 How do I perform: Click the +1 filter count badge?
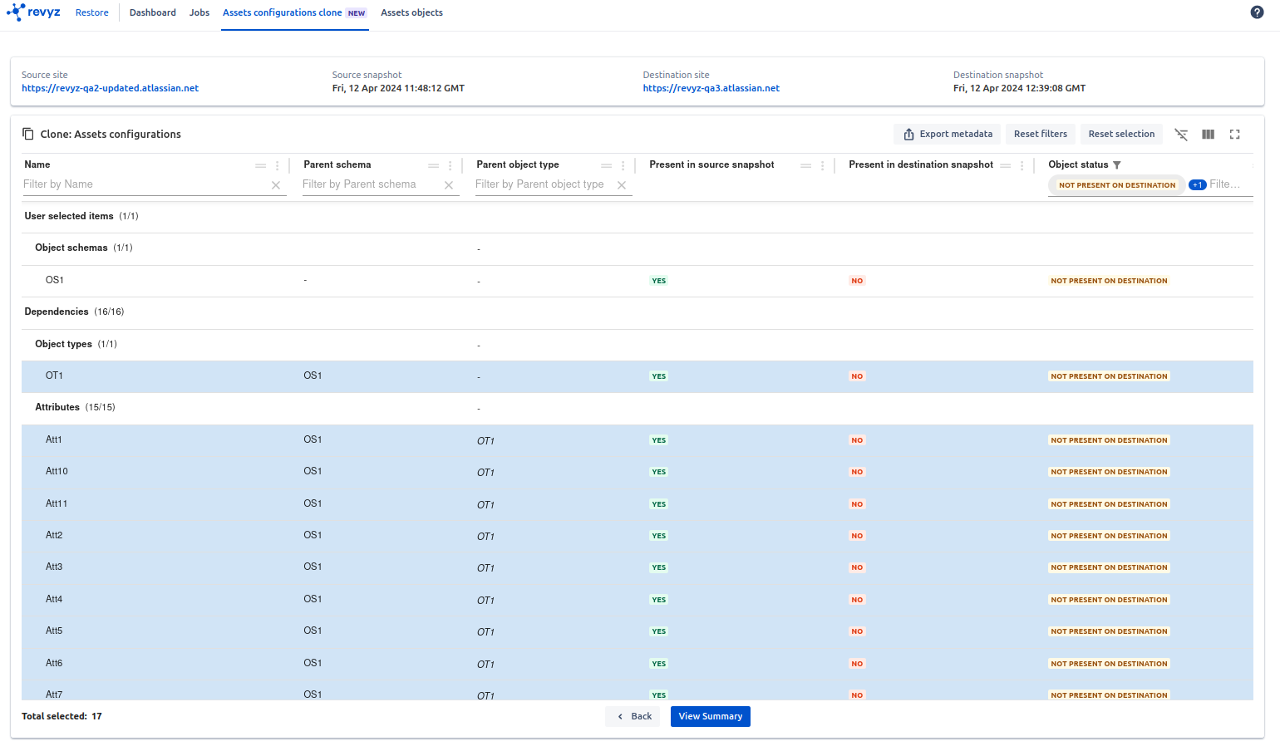point(1198,185)
